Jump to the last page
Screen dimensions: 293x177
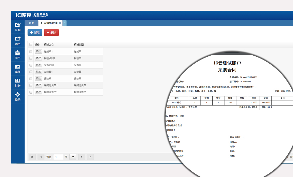click(x=90, y=157)
